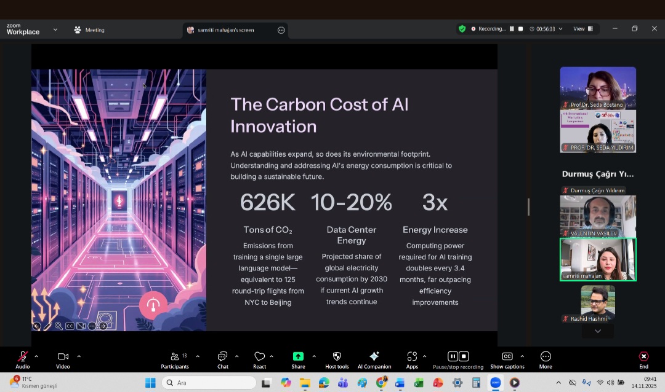Show captions using the CC icon
The image size is (665, 392).
point(507,357)
